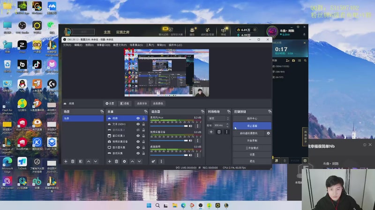Image resolution: width=375 pixels, height=210 pixels.
Task: Open virtual camera settings gear icon
Action: (x=268, y=133)
